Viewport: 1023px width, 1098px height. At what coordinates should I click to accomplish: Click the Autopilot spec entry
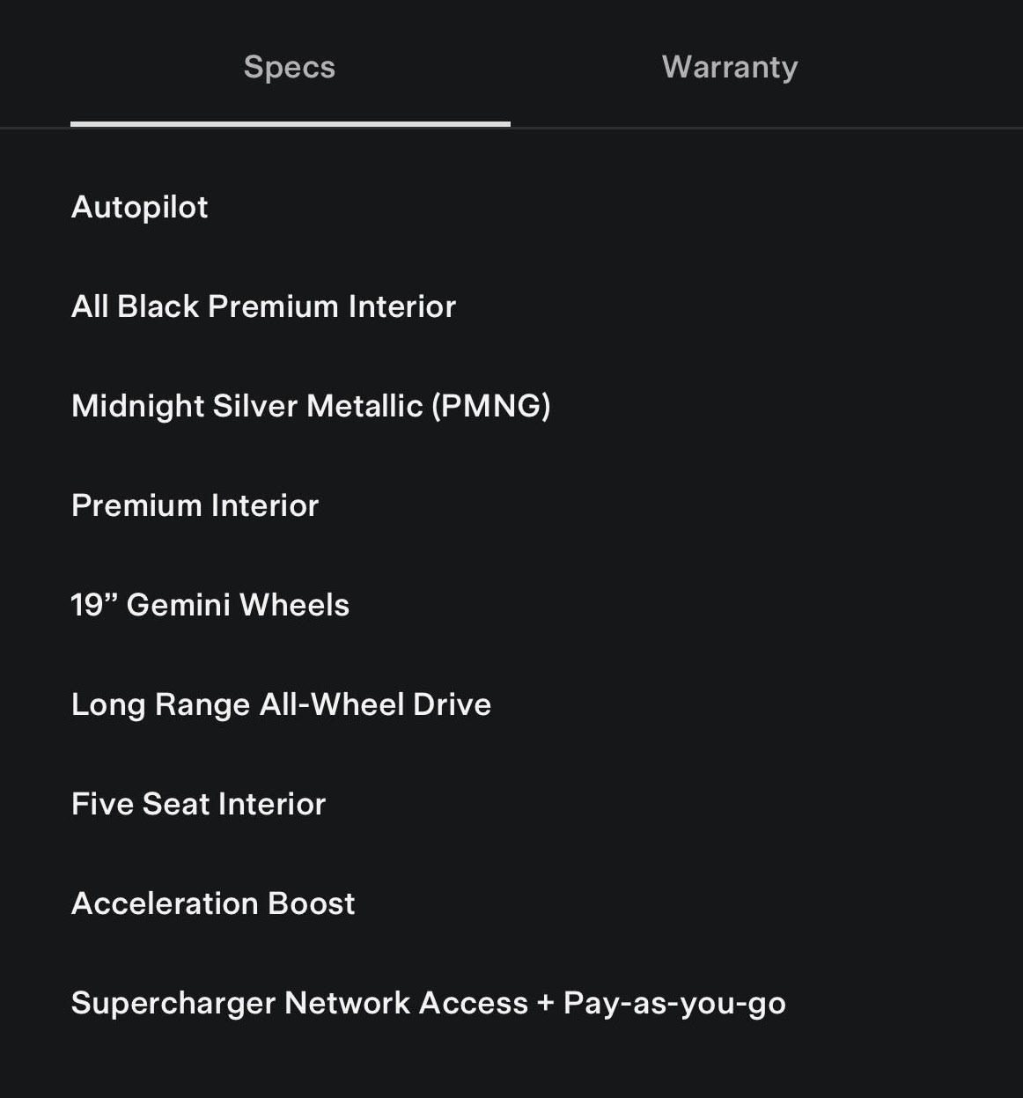coord(139,207)
